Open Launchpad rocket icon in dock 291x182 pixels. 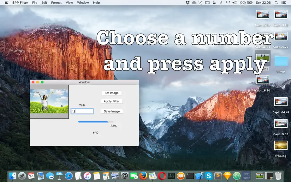point(22,176)
